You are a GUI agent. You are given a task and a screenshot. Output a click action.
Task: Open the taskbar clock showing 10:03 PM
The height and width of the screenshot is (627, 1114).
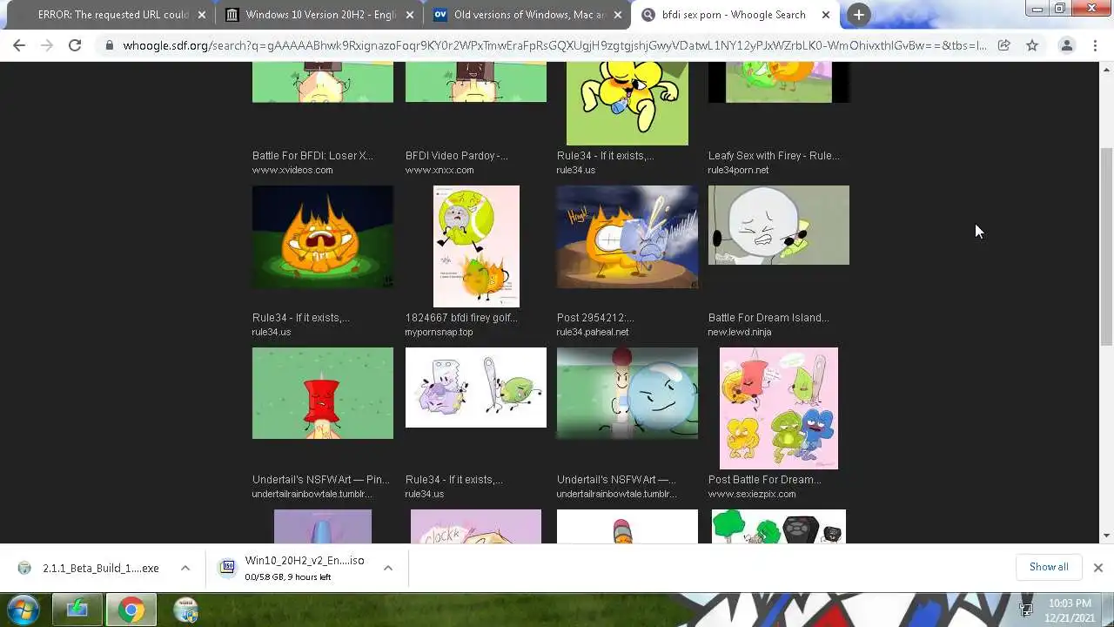(x=1070, y=610)
